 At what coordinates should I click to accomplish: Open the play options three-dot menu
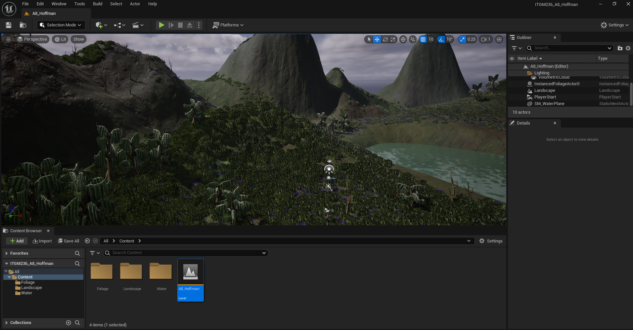point(199,25)
